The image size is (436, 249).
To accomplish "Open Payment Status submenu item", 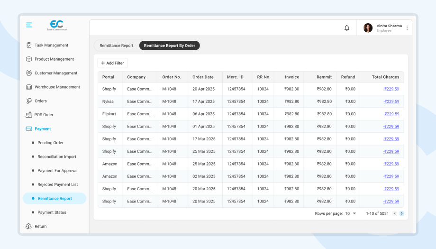I will click(52, 212).
